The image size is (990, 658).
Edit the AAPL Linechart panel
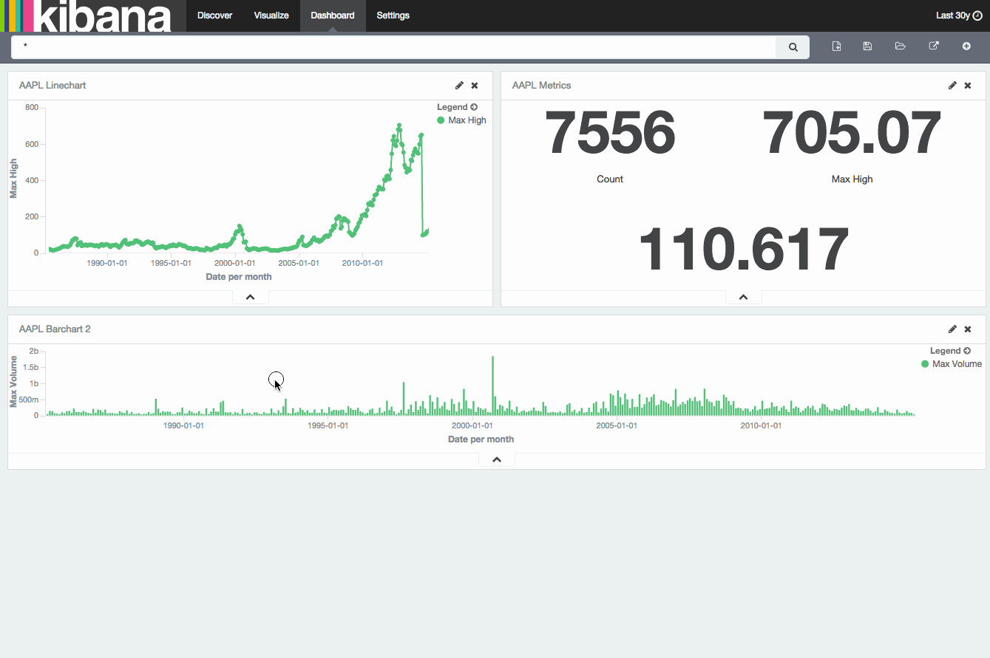click(459, 86)
